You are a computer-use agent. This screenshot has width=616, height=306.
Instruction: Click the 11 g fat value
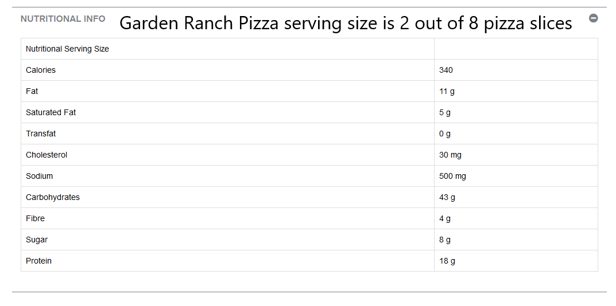[447, 92]
